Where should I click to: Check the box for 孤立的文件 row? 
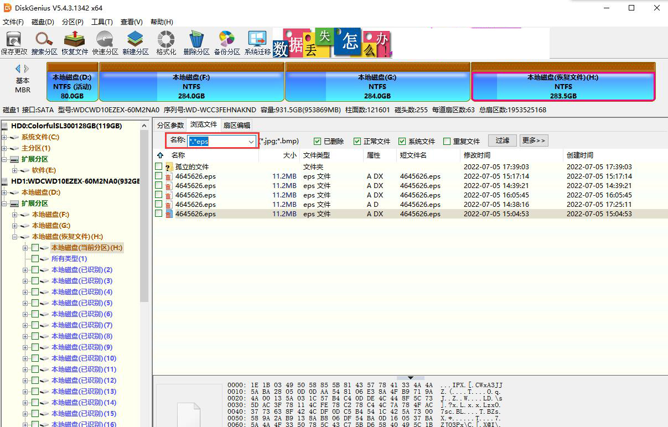click(x=159, y=166)
